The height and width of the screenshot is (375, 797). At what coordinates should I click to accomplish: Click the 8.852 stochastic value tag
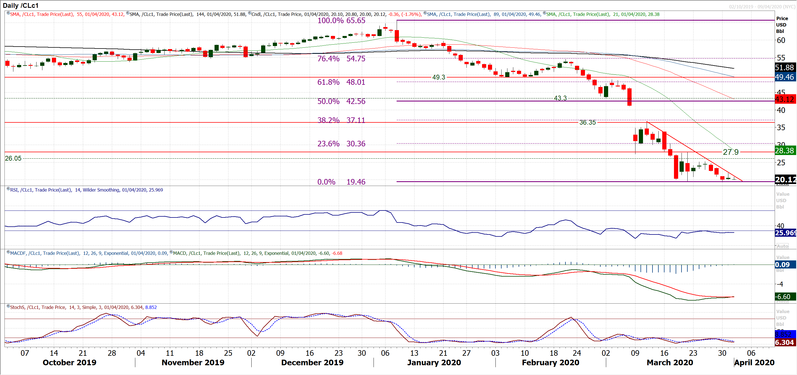785,334
